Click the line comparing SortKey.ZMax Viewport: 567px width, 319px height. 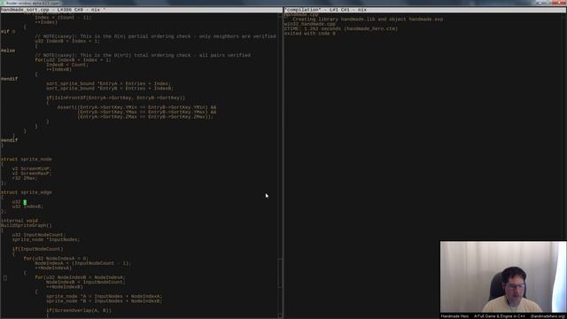(x=145, y=117)
